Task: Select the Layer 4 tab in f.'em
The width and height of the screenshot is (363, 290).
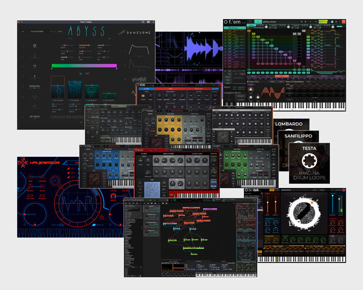Action: point(318,25)
